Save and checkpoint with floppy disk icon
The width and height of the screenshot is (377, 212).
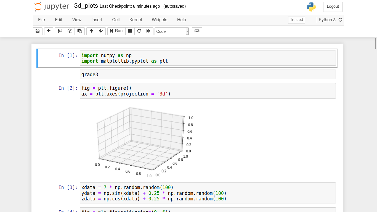38,31
